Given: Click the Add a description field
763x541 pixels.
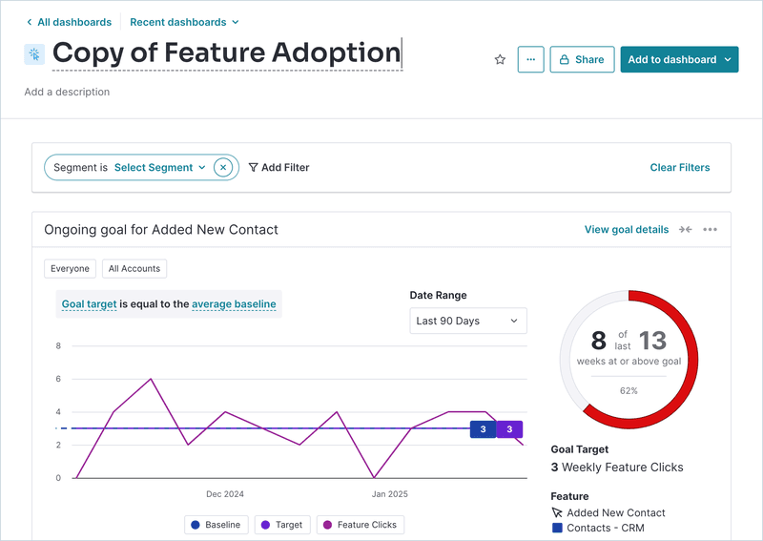Looking at the screenshot, I should (x=68, y=93).
